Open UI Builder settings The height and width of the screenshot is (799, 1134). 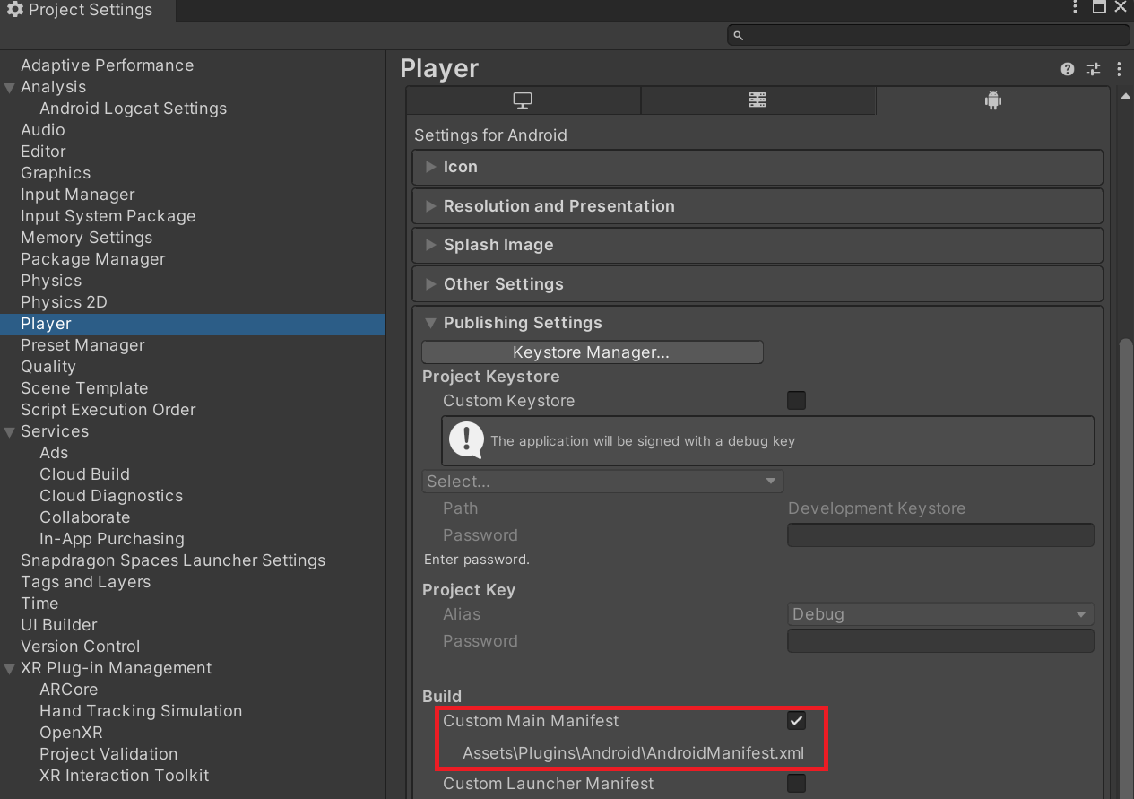click(58, 625)
